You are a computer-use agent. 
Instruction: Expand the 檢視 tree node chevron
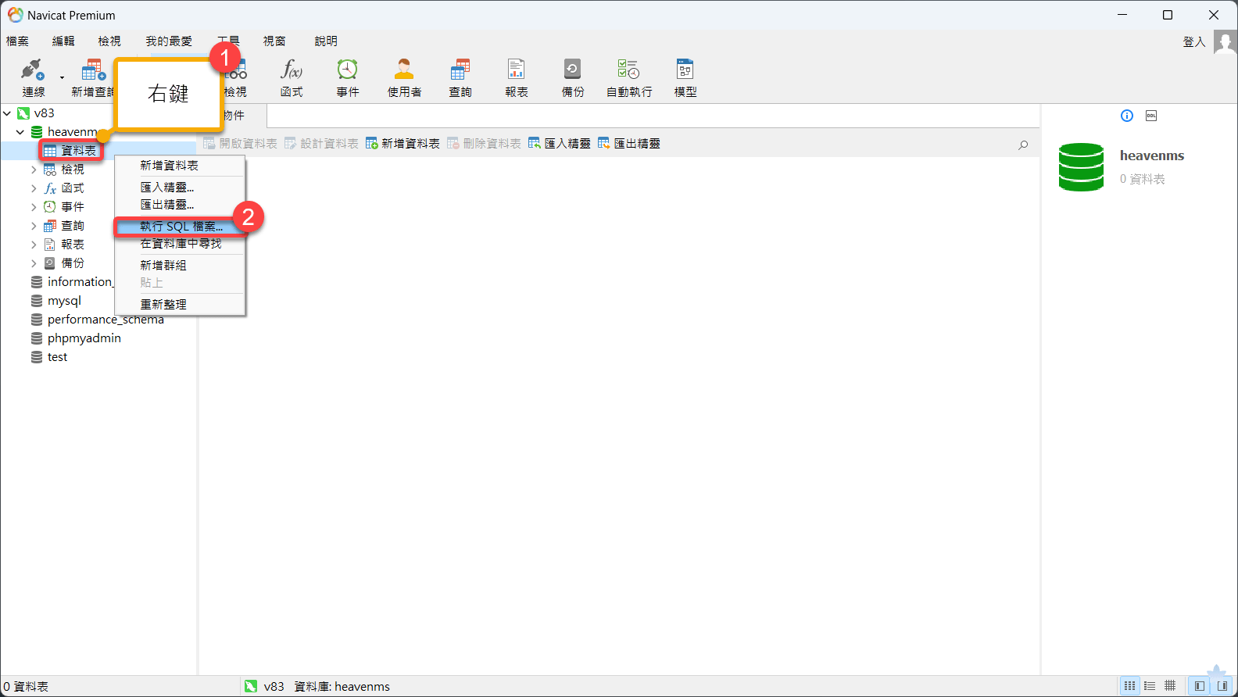(x=34, y=170)
